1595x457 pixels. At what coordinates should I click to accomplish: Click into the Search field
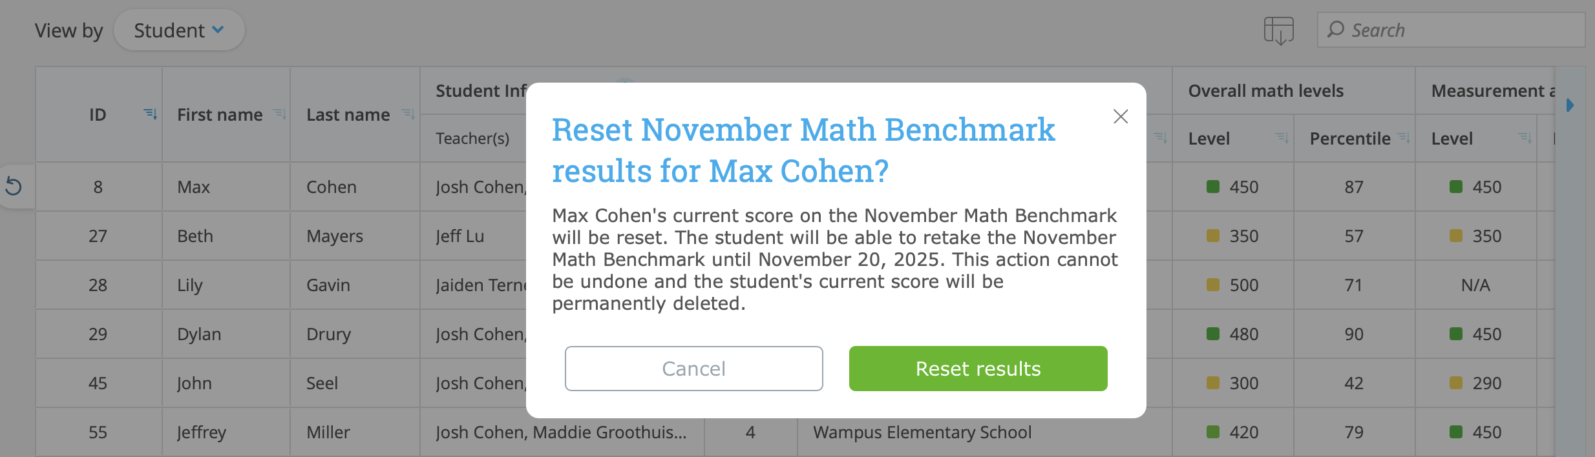click(x=1461, y=30)
